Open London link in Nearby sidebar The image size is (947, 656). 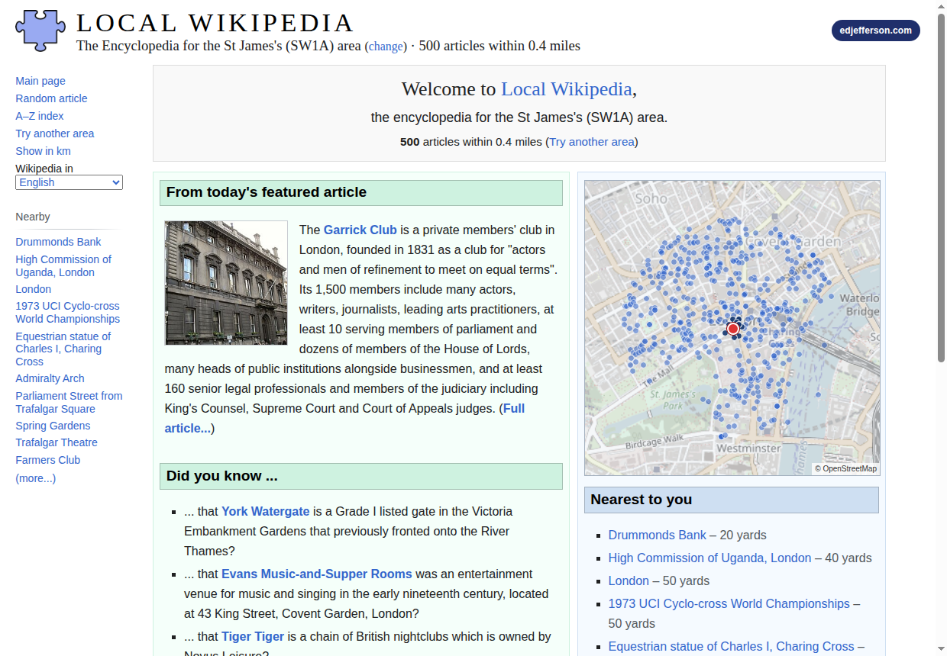click(x=34, y=289)
